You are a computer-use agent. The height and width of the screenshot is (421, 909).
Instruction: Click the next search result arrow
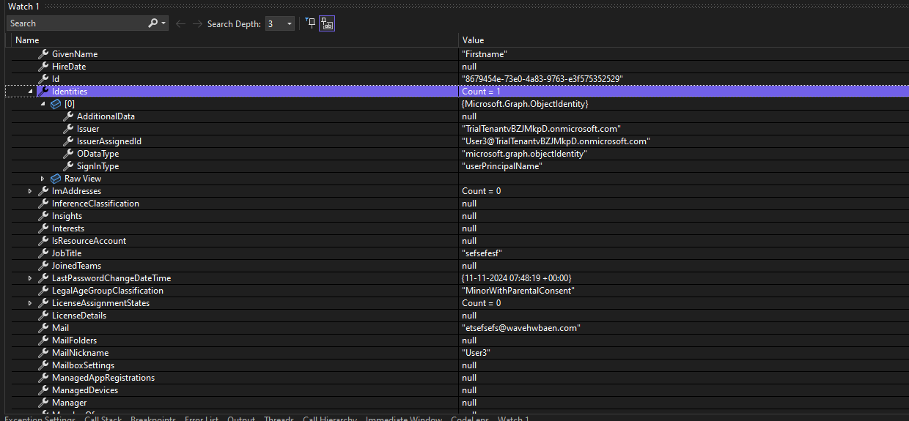(197, 23)
